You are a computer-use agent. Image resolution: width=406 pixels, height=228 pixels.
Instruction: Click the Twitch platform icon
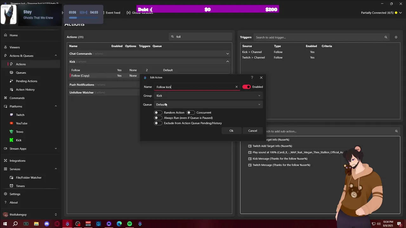click(x=12, y=115)
